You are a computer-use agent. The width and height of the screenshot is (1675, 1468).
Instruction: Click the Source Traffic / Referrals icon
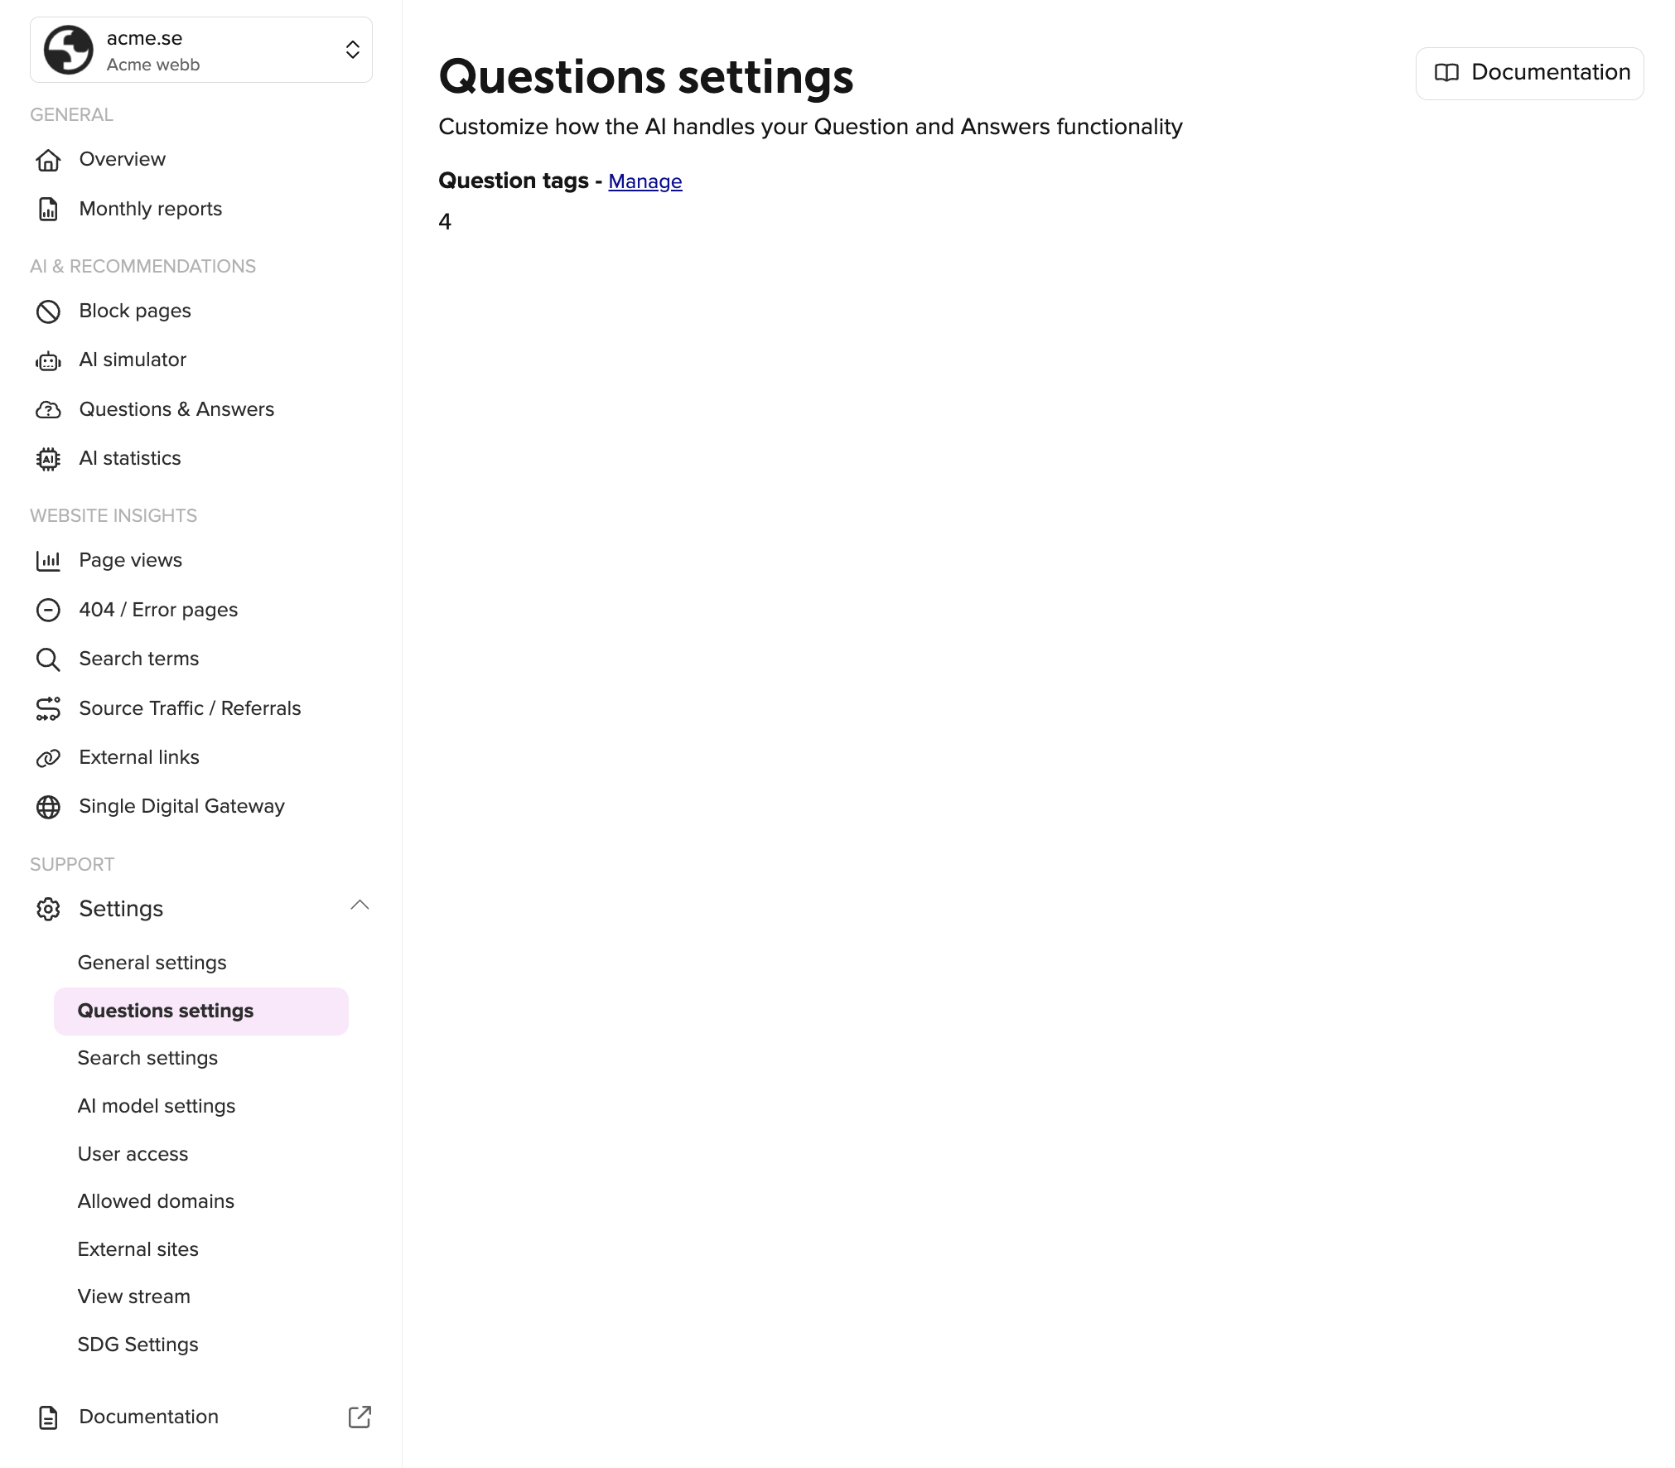[x=48, y=709]
